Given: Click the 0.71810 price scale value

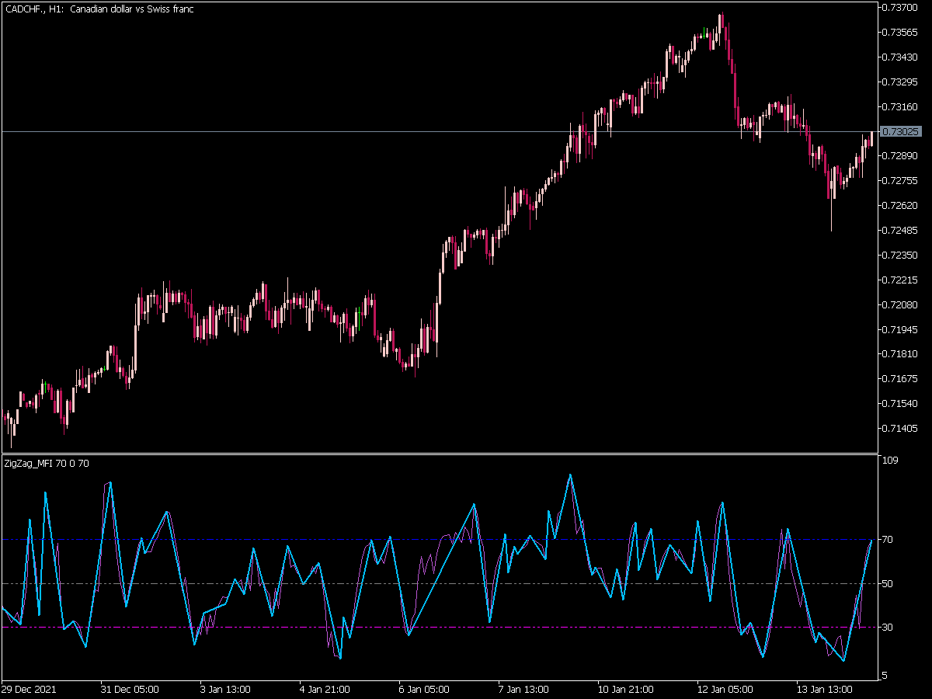Looking at the screenshot, I should point(899,354).
